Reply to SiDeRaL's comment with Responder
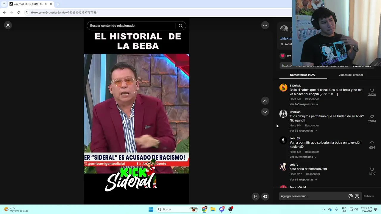 tap(312, 99)
